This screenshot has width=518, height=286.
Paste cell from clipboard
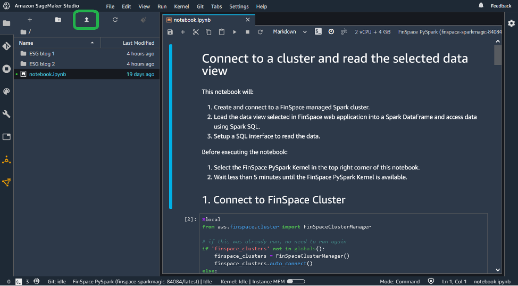pyautogui.click(x=222, y=32)
